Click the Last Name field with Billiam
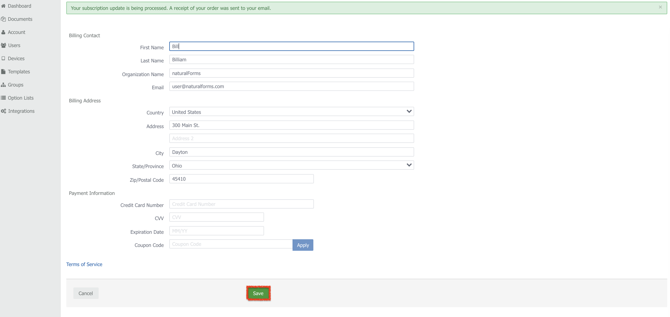Viewport: 670px width, 317px height. (x=291, y=59)
